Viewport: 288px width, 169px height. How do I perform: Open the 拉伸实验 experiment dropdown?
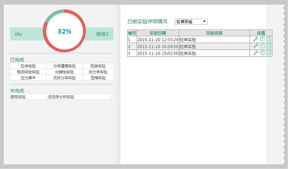(x=191, y=22)
